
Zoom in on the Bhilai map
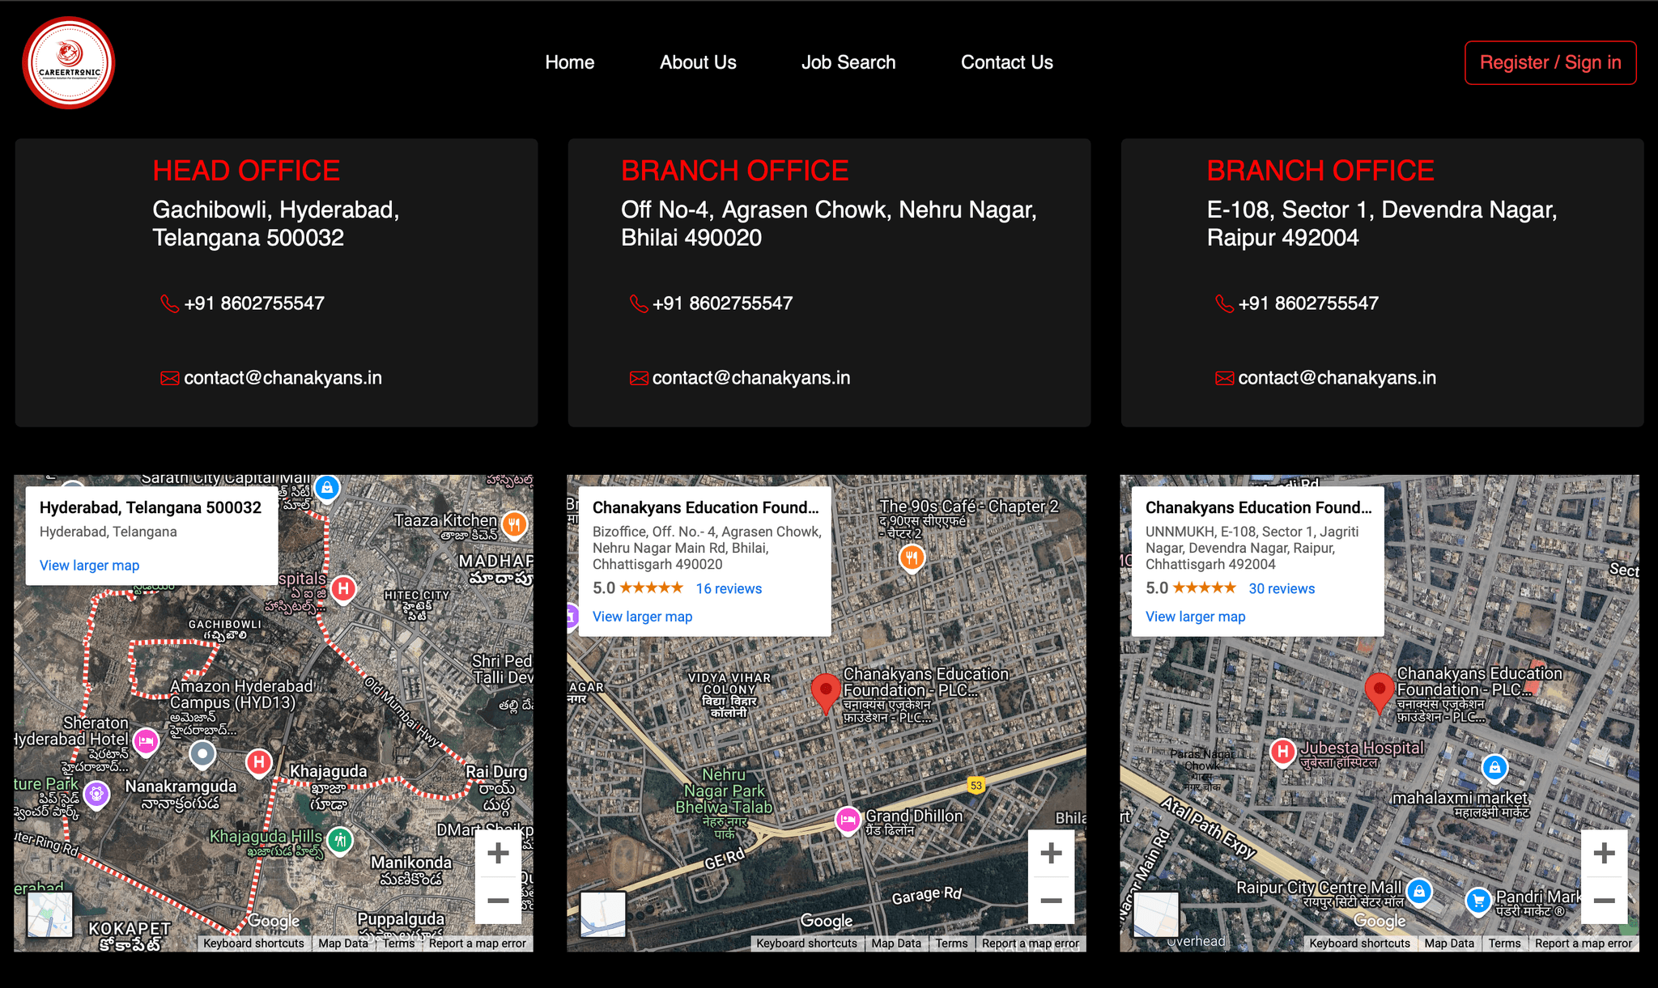point(1051,853)
